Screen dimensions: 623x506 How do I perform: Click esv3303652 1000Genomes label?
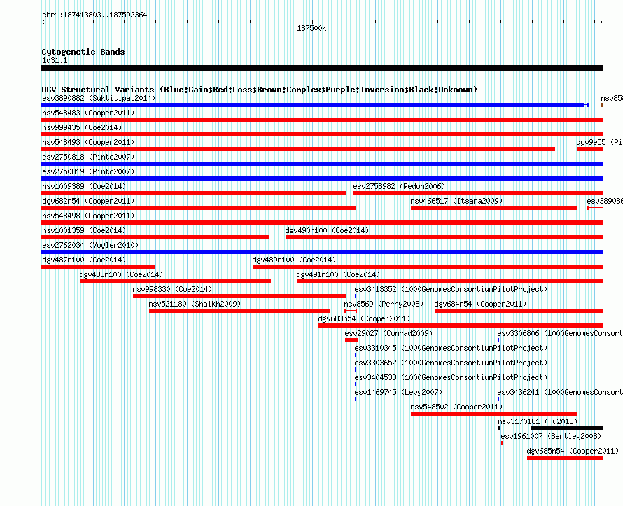(x=451, y=363)
